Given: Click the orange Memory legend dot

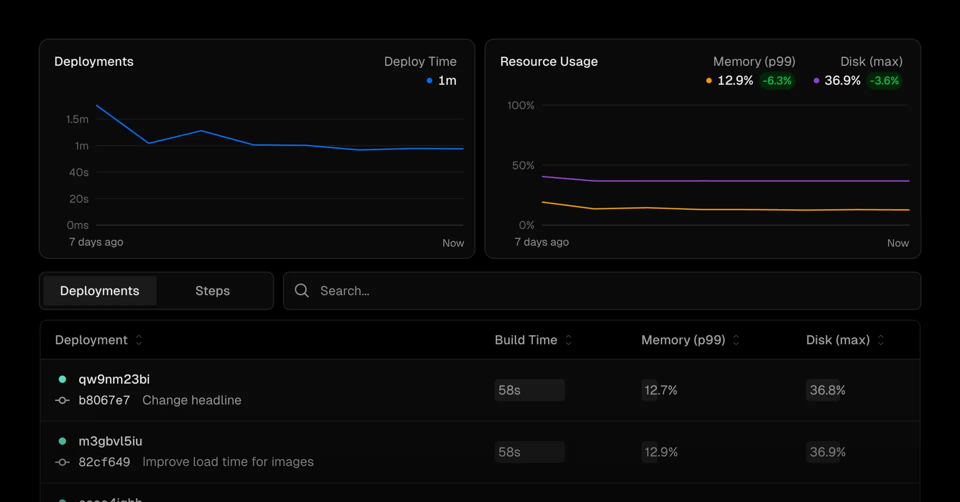Looking at the screenshot, I should (709, 80).
